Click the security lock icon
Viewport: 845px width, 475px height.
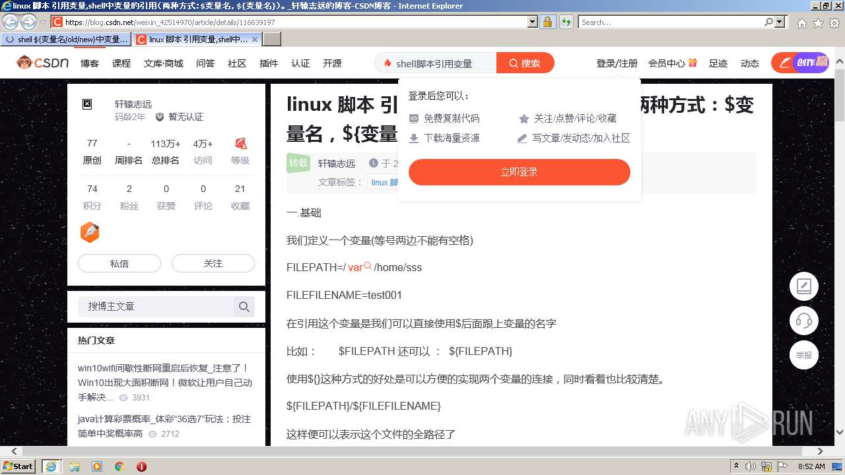(547, 22)
